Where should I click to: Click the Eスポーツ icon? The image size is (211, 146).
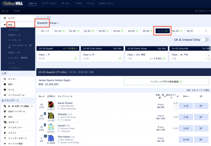pos(5,122)
